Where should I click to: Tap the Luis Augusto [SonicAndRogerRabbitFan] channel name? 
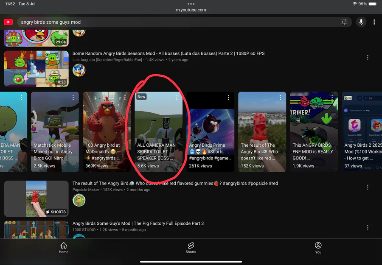pyautogui.click(x=107, y=60)
